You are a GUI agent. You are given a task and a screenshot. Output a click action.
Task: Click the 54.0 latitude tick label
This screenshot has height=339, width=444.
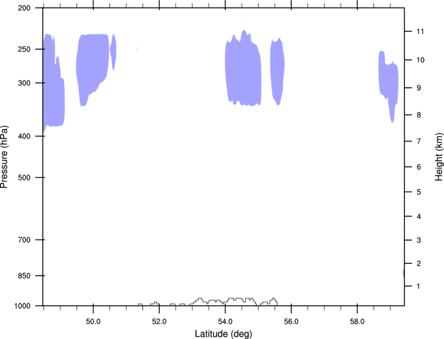pos(225,321)
